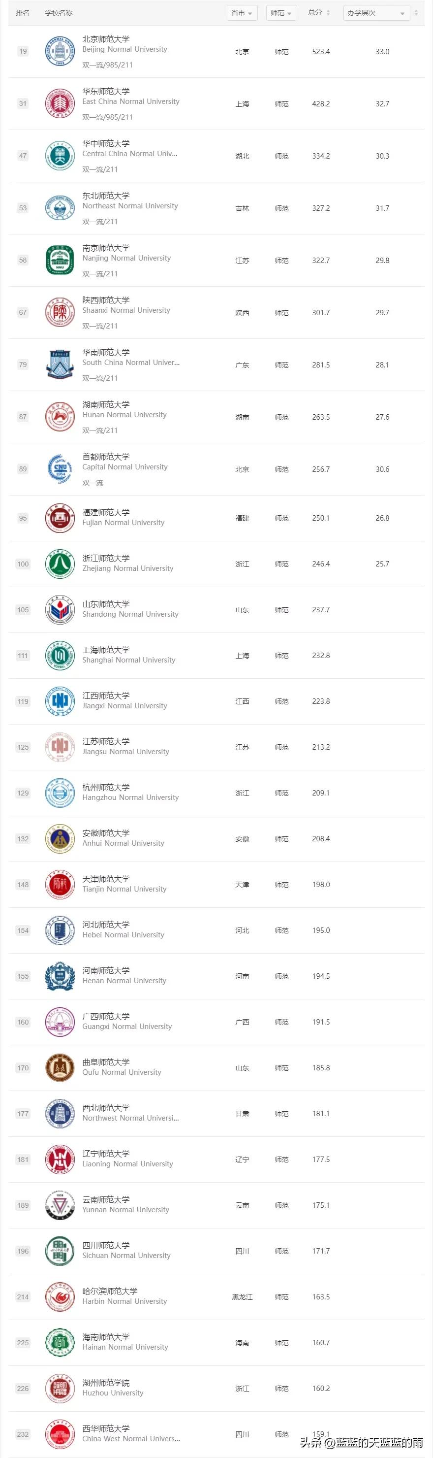Click rank badge 100
The width and height of the screenshot is (433, 1458).
[x=23, y=564]
